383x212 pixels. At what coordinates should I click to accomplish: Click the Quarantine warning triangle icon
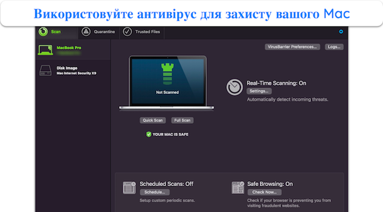pyautogui.click(x=86, y=32)
